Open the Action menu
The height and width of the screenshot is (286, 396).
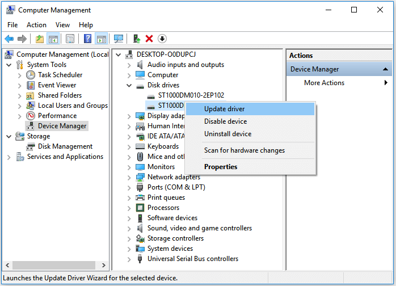[x=36, y=25]
